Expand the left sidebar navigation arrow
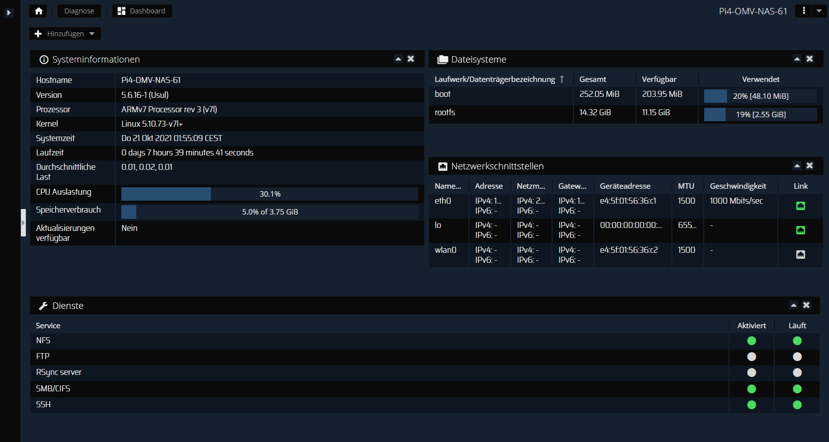This screenshot has width=829, height=442. tap(8, 13)
